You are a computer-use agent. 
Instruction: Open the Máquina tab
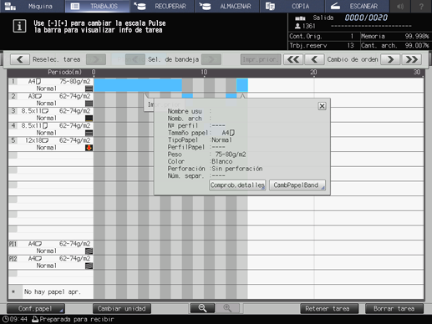coord(32,6)
